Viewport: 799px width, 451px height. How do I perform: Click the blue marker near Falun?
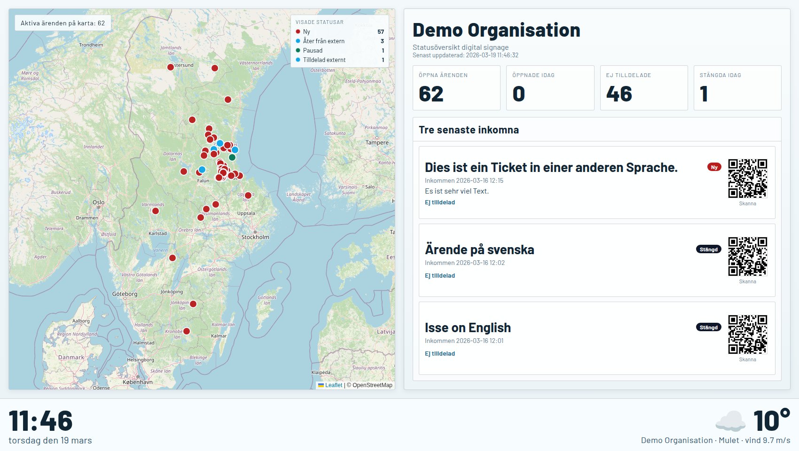(x=202, y=170)
